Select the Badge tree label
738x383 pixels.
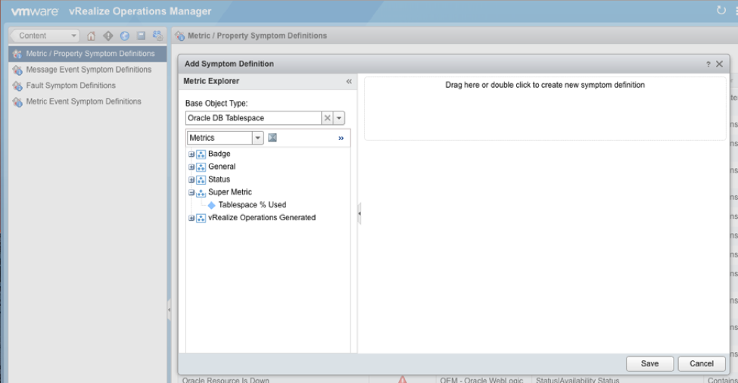coord(220,154)
